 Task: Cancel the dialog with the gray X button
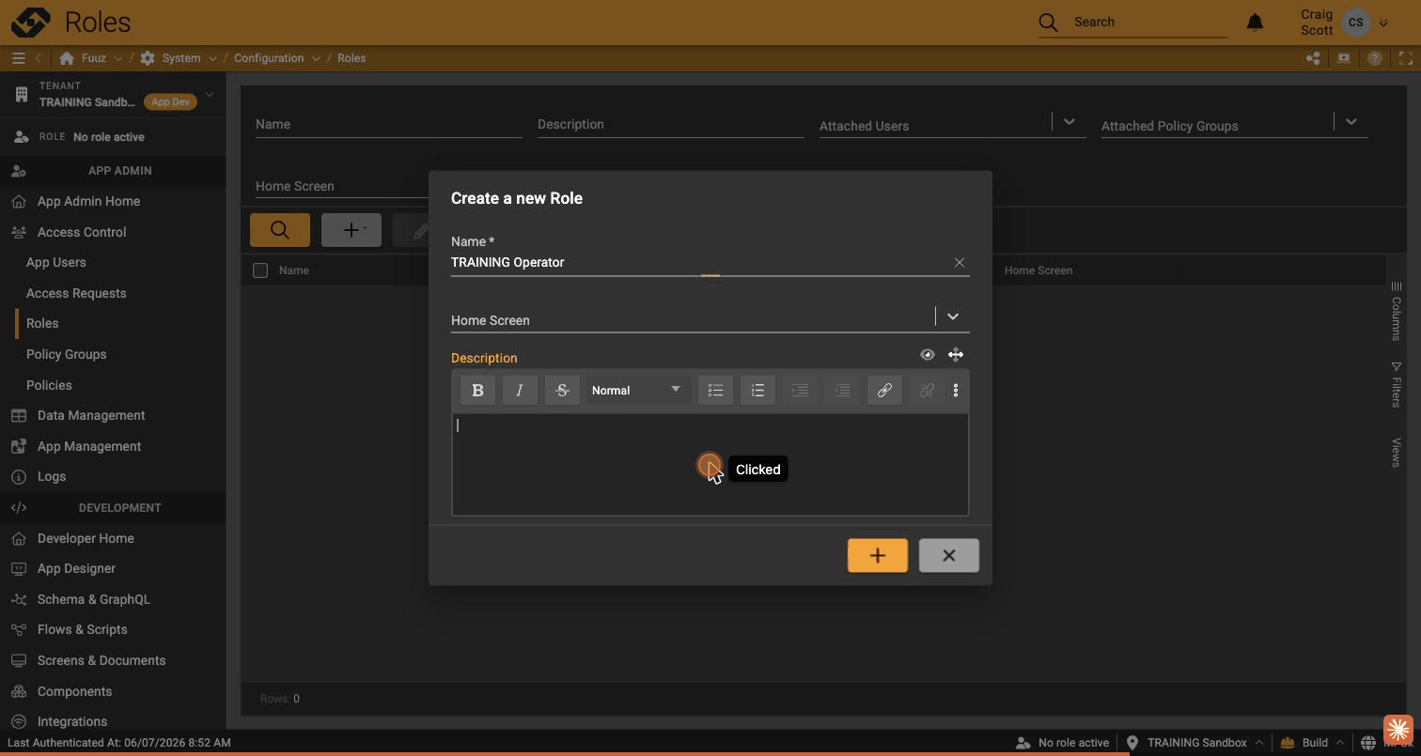(x=949, y=556)
